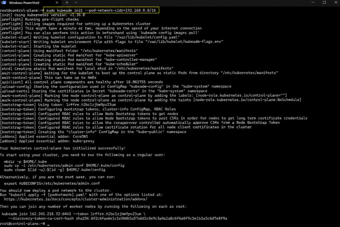Screen dimensions: 340x227
Task: Click the kube-apiserver static Pod manifest line
Action: 69,55
